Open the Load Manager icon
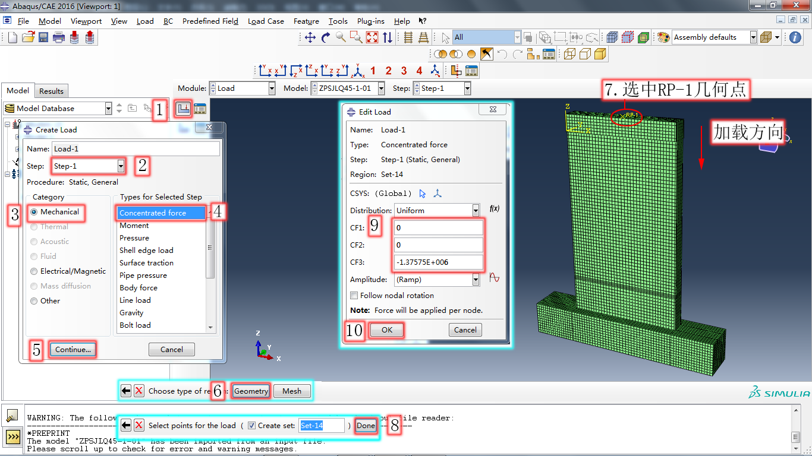This screenshot has width=812, height=456. [x=200, y=109]
